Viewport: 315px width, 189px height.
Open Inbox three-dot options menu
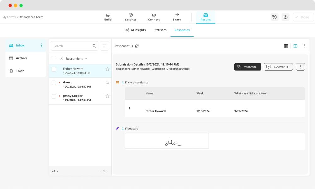(x=41, y=45)
